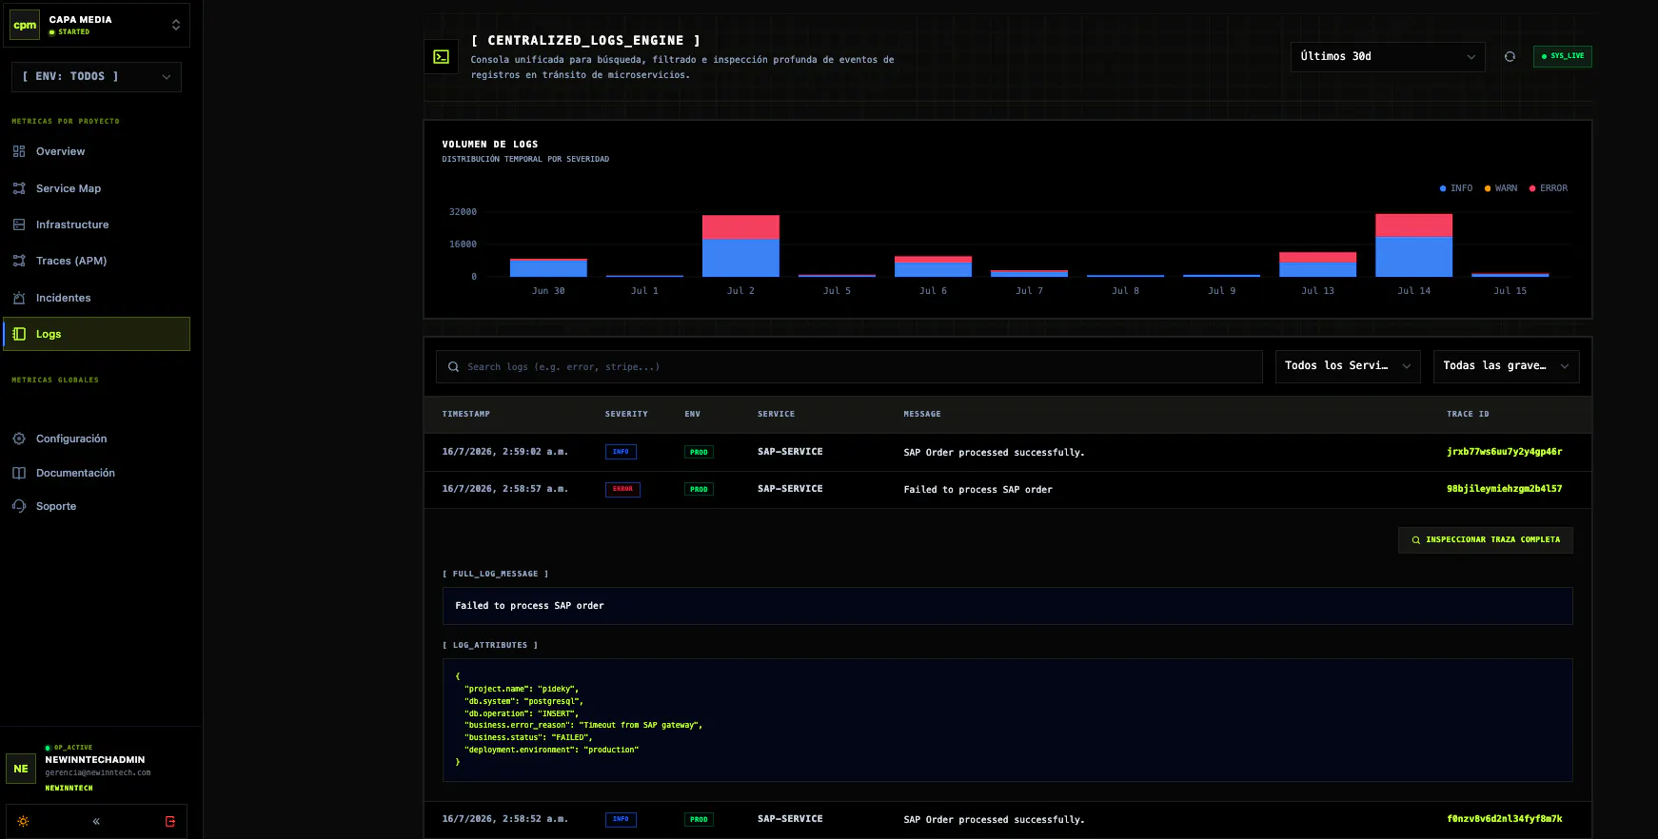The width and height of the screenshot is (1658, 839).
Task: Click the Search logs input field
Action: [849, 366]
